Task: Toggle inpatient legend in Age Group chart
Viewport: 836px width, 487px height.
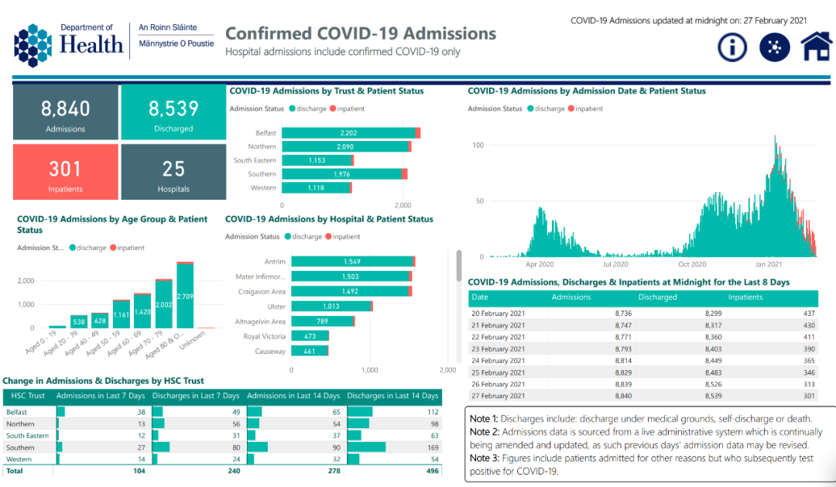Action: tap(128, 248)
